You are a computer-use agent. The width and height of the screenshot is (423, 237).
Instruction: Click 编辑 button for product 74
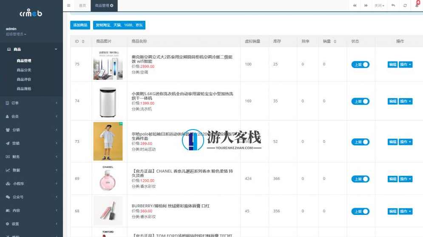click(392, 102)
